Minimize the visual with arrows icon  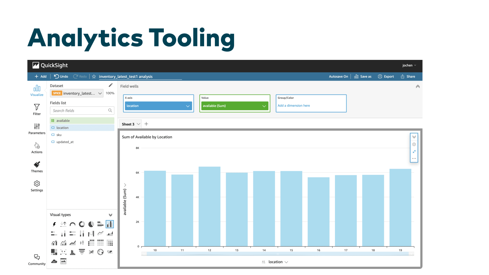click(414, 152)
